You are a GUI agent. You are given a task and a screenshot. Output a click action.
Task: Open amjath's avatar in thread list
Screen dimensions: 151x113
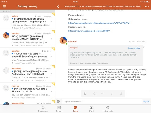[x=6, y=18]
